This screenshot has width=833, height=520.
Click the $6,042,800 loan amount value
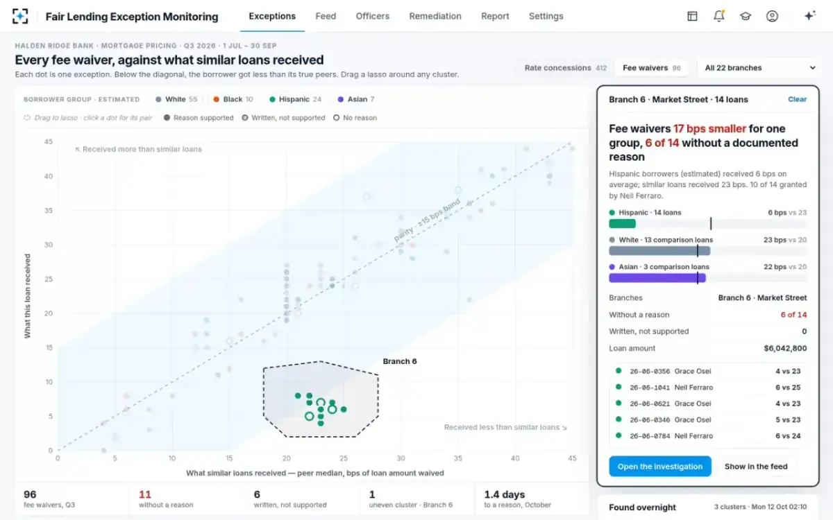click(x=785, y=349)
